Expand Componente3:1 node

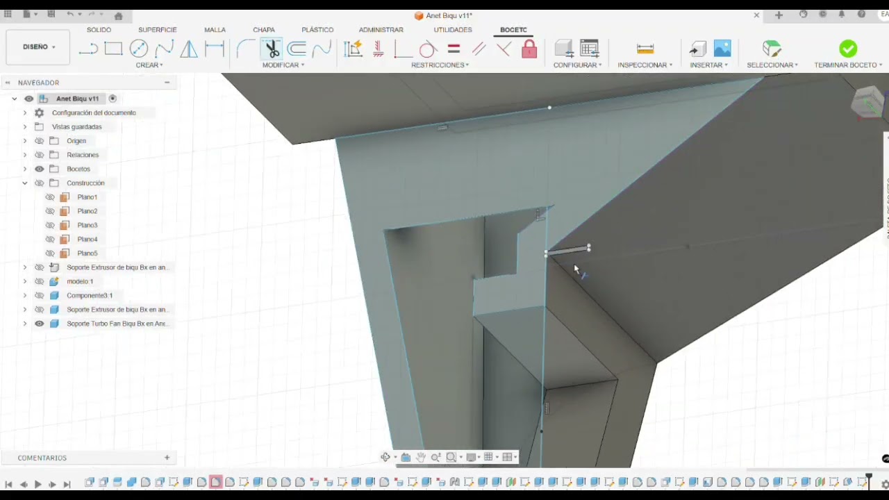pyautogui.click(x=25, y=295)
